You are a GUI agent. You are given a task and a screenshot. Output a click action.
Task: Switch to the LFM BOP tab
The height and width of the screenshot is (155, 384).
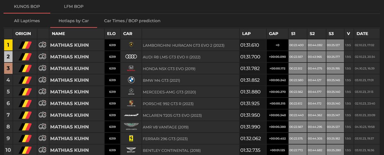point(74,6)
